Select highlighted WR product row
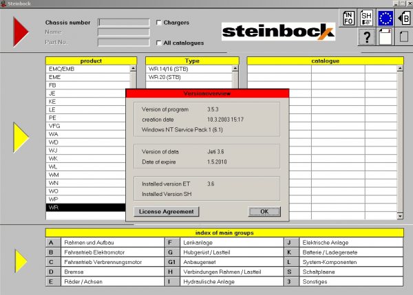This screenshot has height=295, width=413. tap(86, 208)
